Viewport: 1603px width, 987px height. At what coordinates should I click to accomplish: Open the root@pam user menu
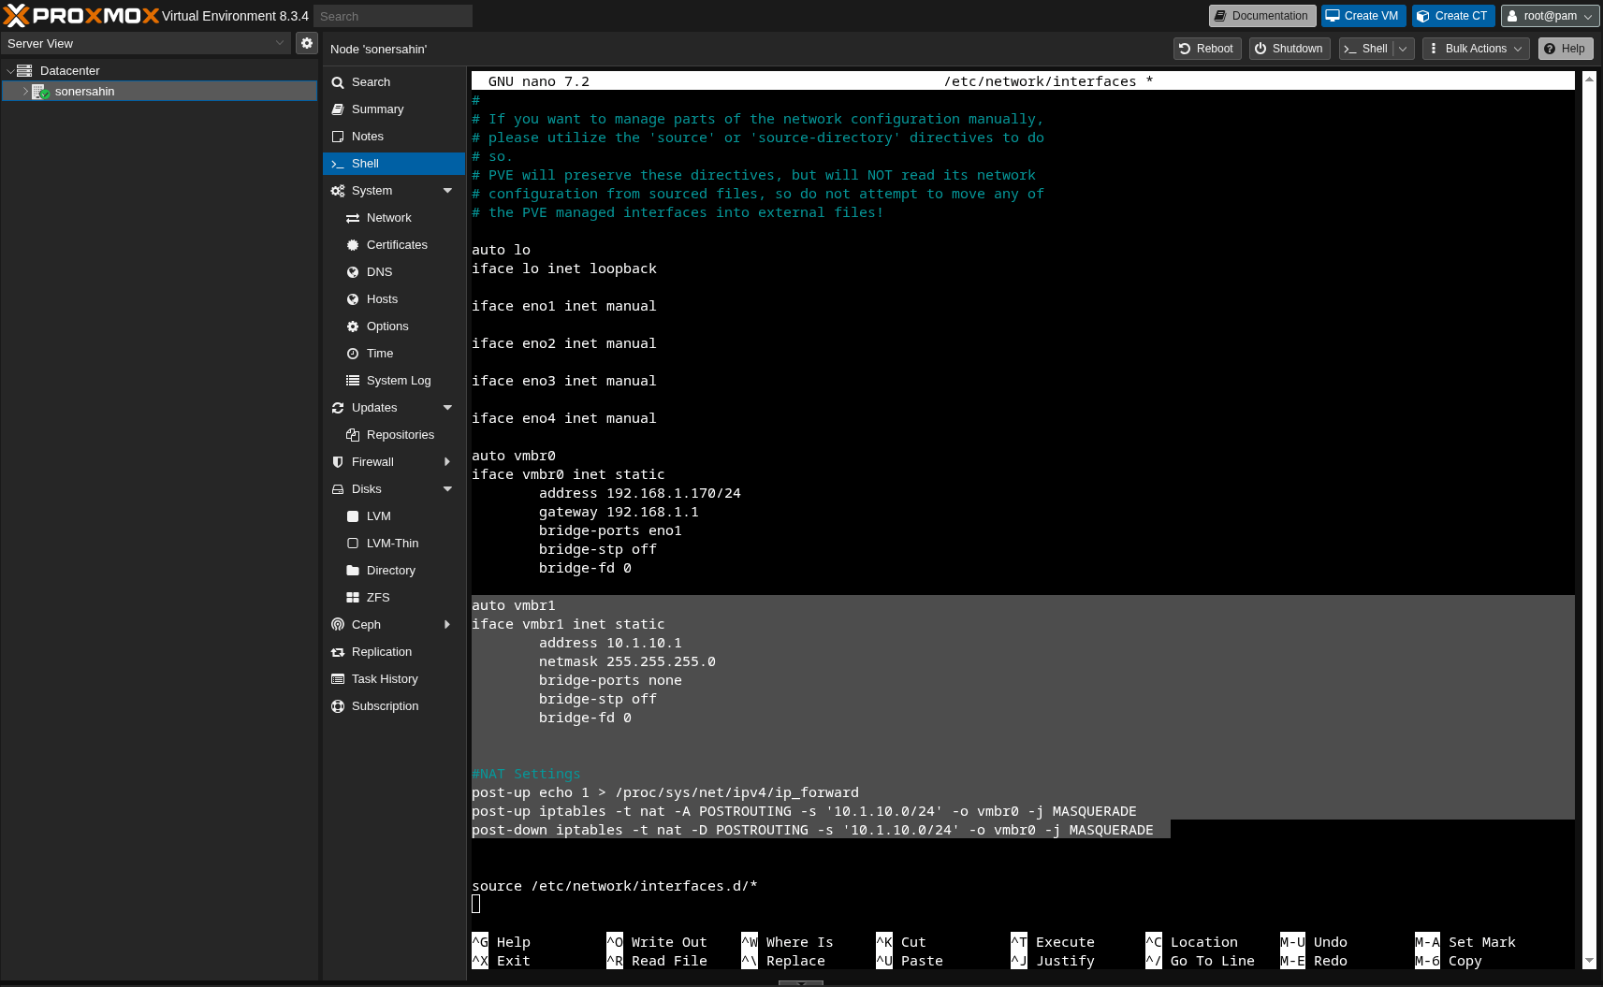[x=1550, y=16]
